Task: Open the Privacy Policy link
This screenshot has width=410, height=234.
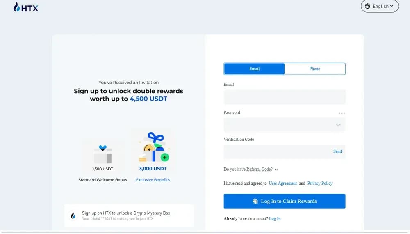Action: coord(320,183)
